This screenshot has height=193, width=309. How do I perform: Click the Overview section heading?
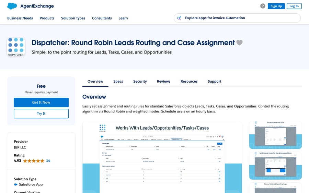coord(94,97)
